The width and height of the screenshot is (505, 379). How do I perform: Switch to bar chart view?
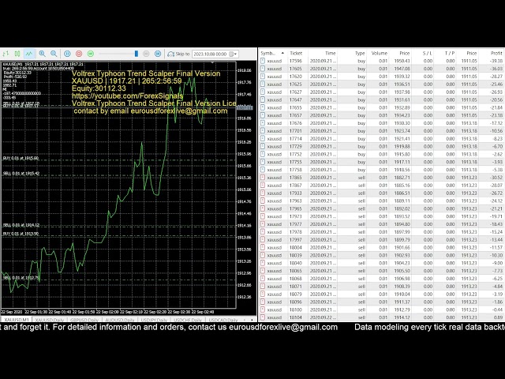tap(6, 54)
